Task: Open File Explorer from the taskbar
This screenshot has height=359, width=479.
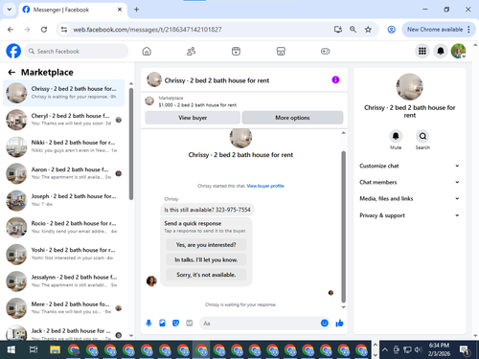Action: (55, 349)
